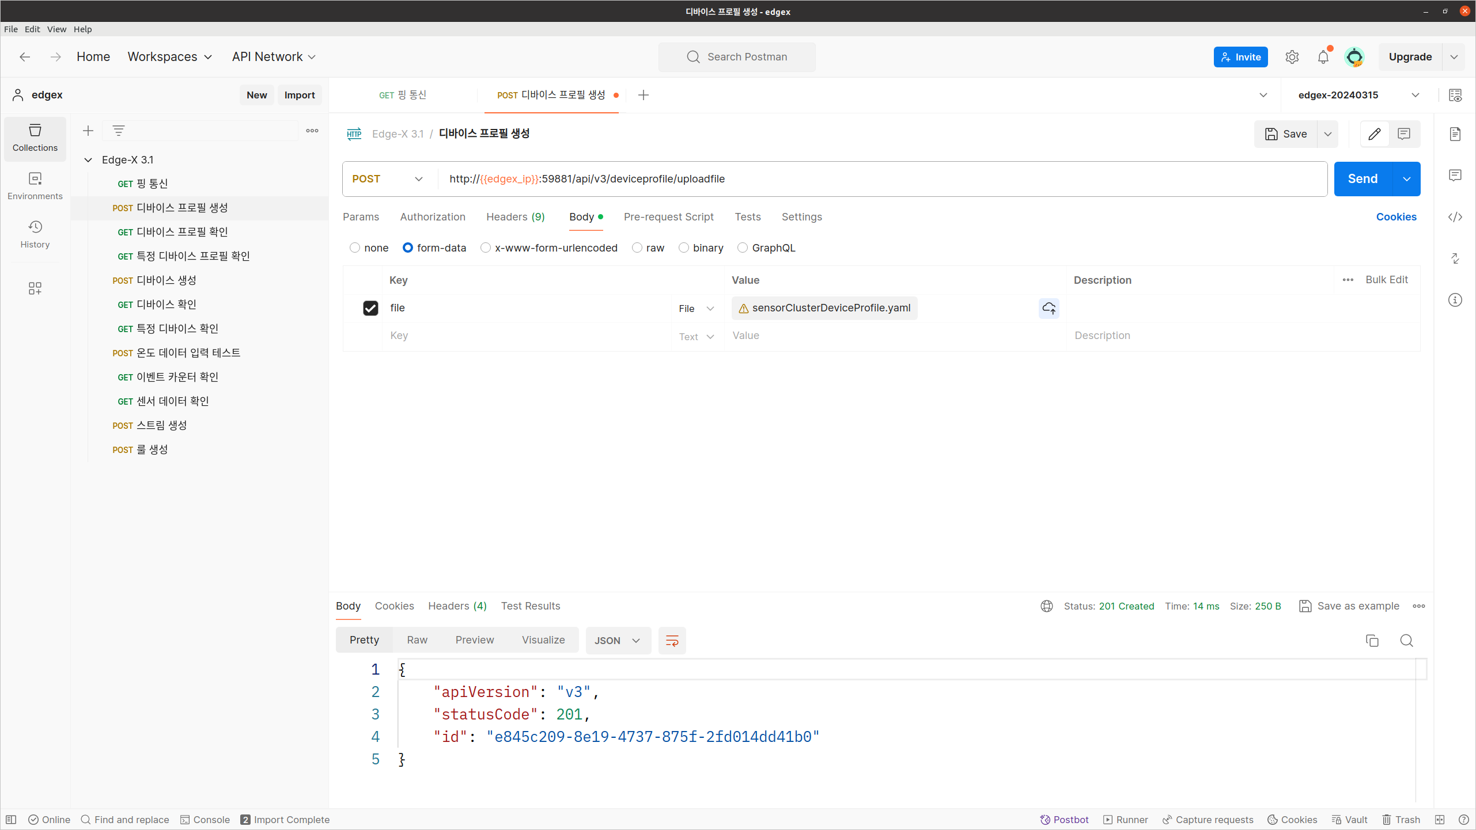Search the response with magnifier icon

click(1407, 641)
